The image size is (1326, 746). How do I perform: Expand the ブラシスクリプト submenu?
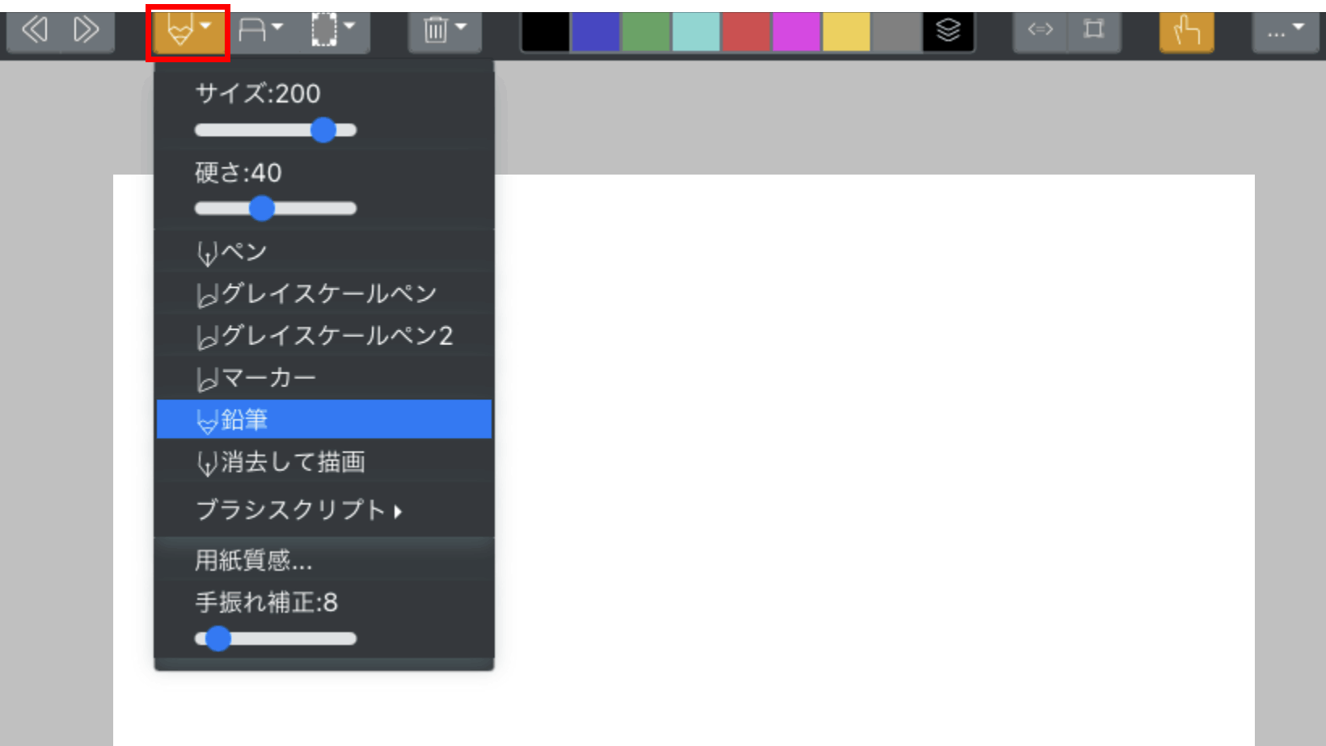[x=323, y=510]
